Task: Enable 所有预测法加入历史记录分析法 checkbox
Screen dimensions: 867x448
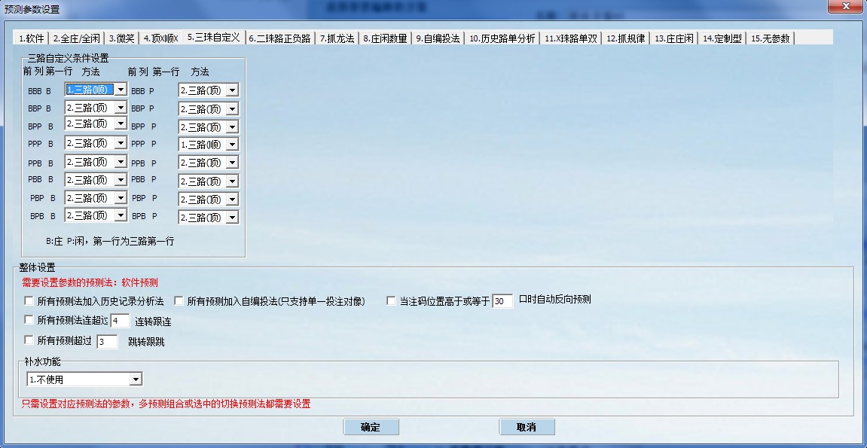Action: (x=27, y=299)
